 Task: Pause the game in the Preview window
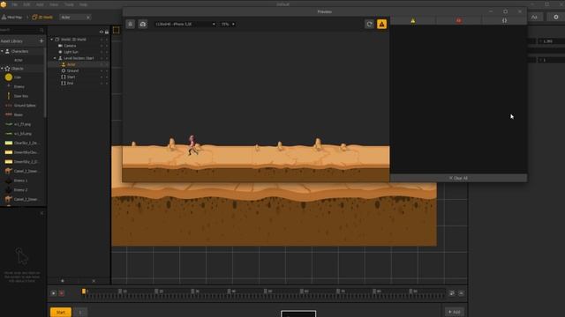pyautogui.click(x=130, y=24)
